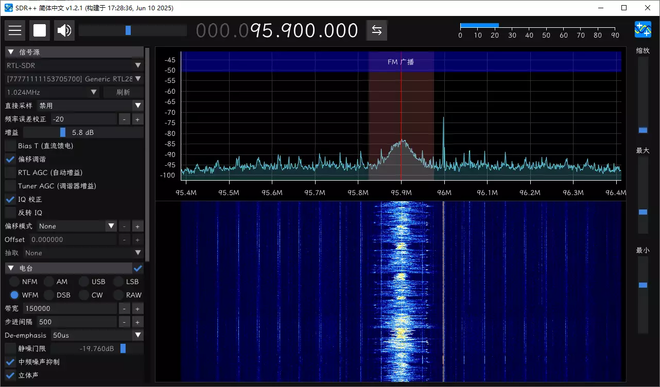Enable RTL AGC checkbox
This screenshot has height=387, width=660.
coord(10,172)
